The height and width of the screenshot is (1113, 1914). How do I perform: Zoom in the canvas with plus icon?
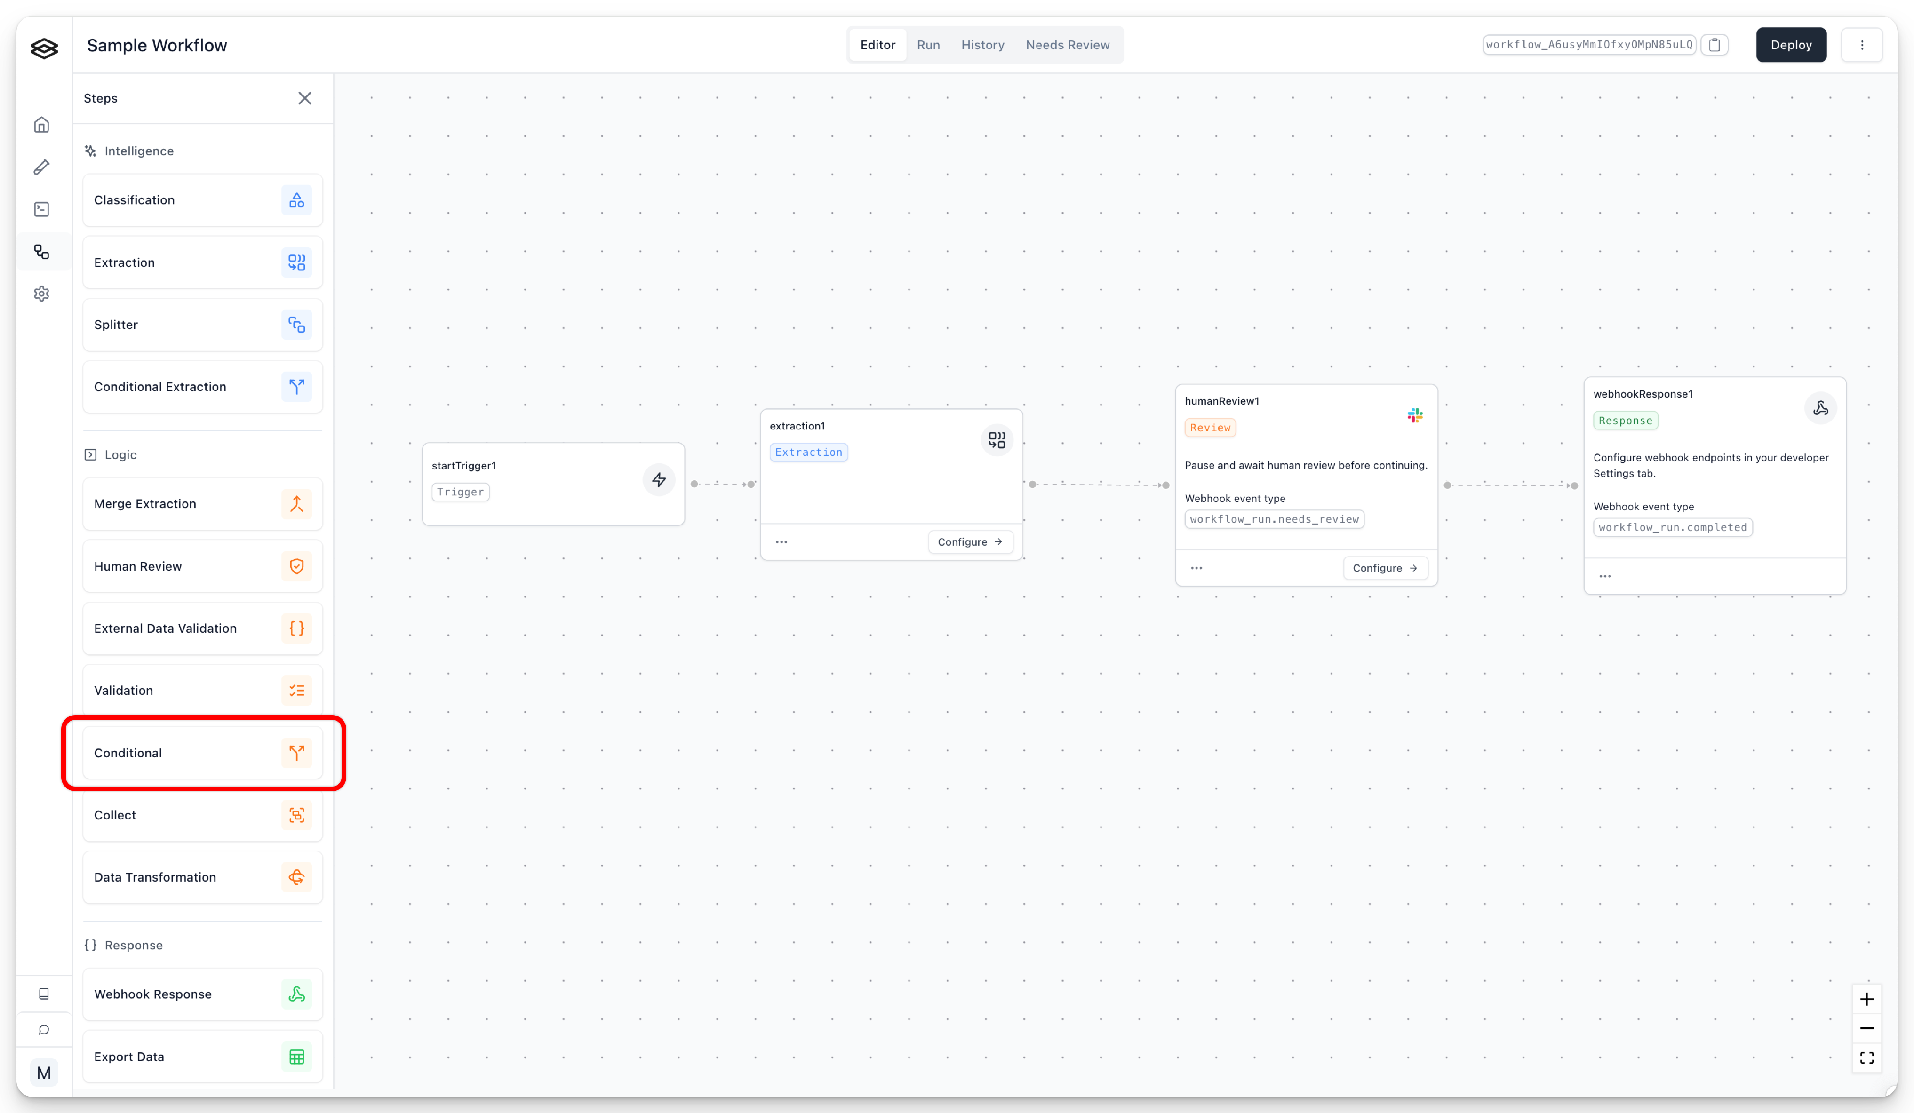point(1866,999)
